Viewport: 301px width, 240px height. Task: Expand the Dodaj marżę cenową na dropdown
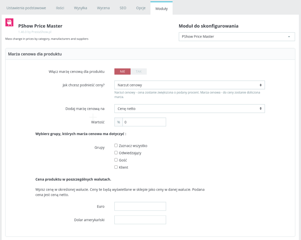click(x=189, y=108)
